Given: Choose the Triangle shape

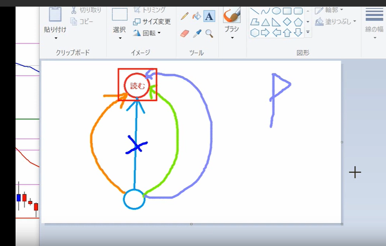Looking at the screenshot, I should click(265, 22).
